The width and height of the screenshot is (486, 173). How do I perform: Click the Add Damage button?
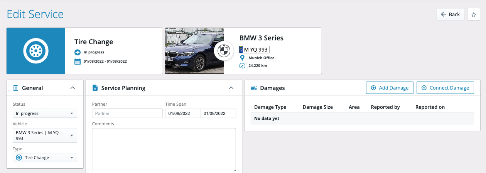click(390, 88)
